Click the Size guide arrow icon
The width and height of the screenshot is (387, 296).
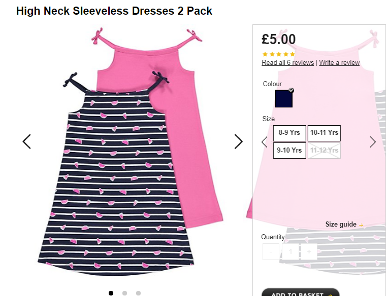(x=361, y=225)
